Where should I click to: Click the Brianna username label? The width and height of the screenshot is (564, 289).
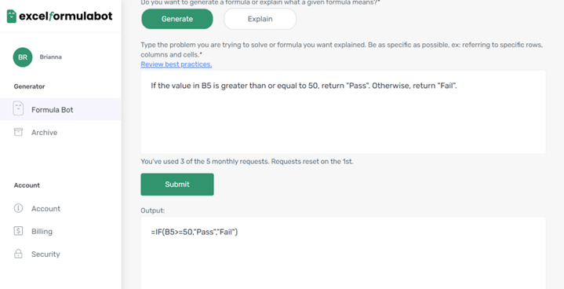point(51,57)
